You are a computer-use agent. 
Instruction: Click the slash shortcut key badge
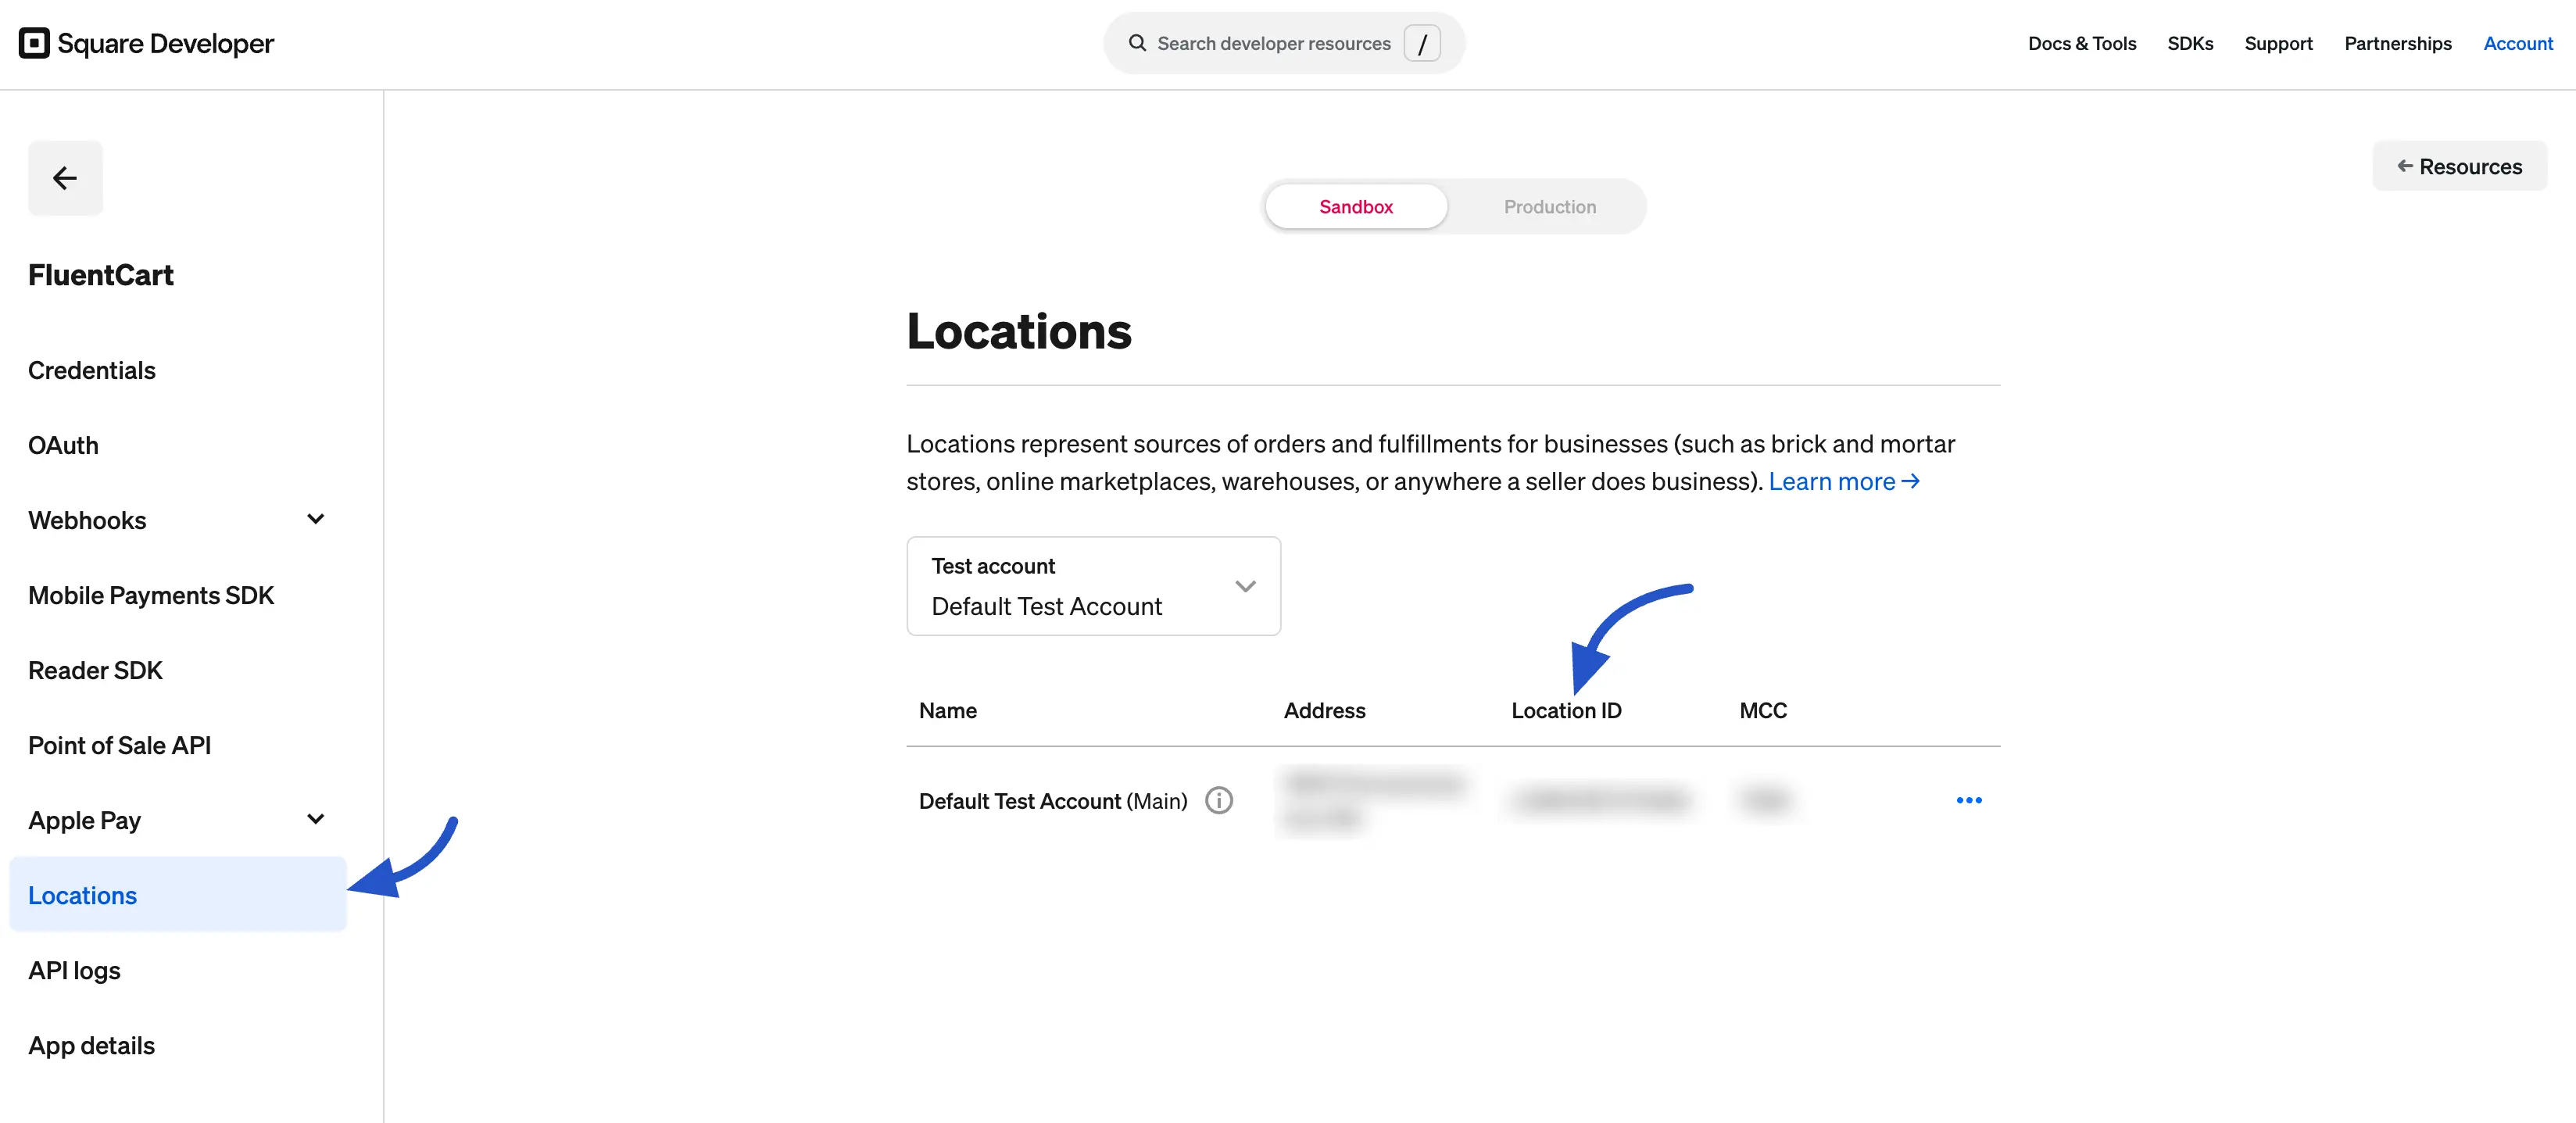point(1422,43)
